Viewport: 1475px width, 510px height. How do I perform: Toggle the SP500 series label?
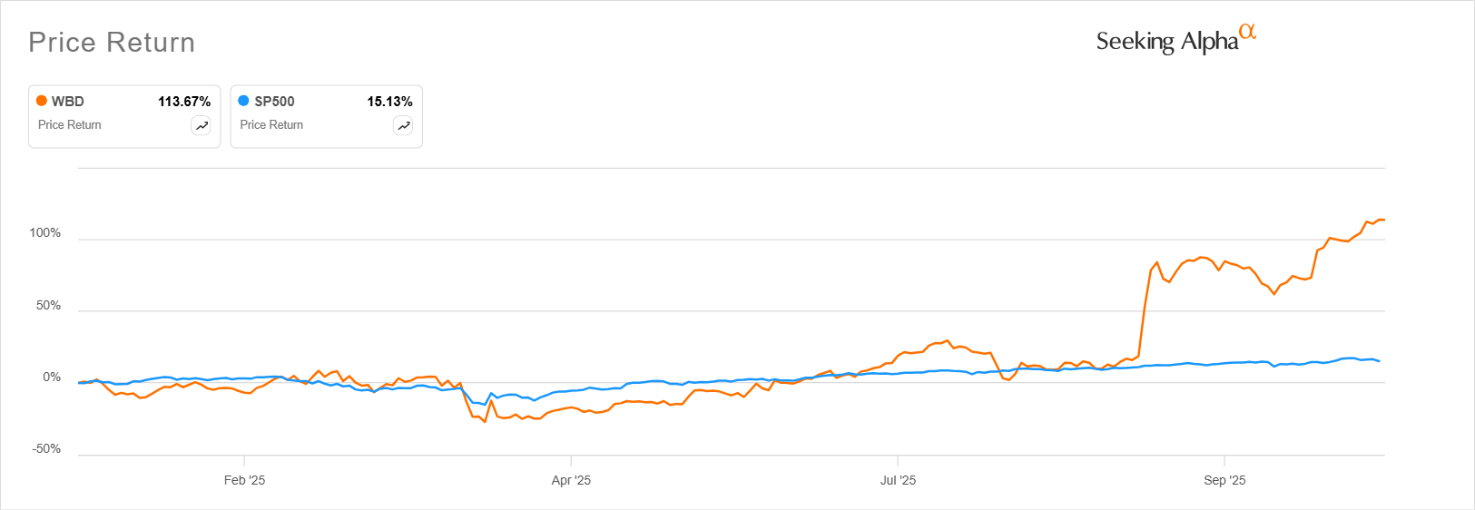(x=274, y=102)
